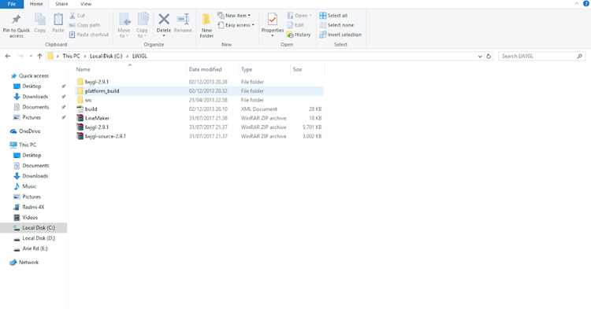This screenshot has height=309, width=591.
Task: Click the Rename icon
Action: (x=183, y=19)
